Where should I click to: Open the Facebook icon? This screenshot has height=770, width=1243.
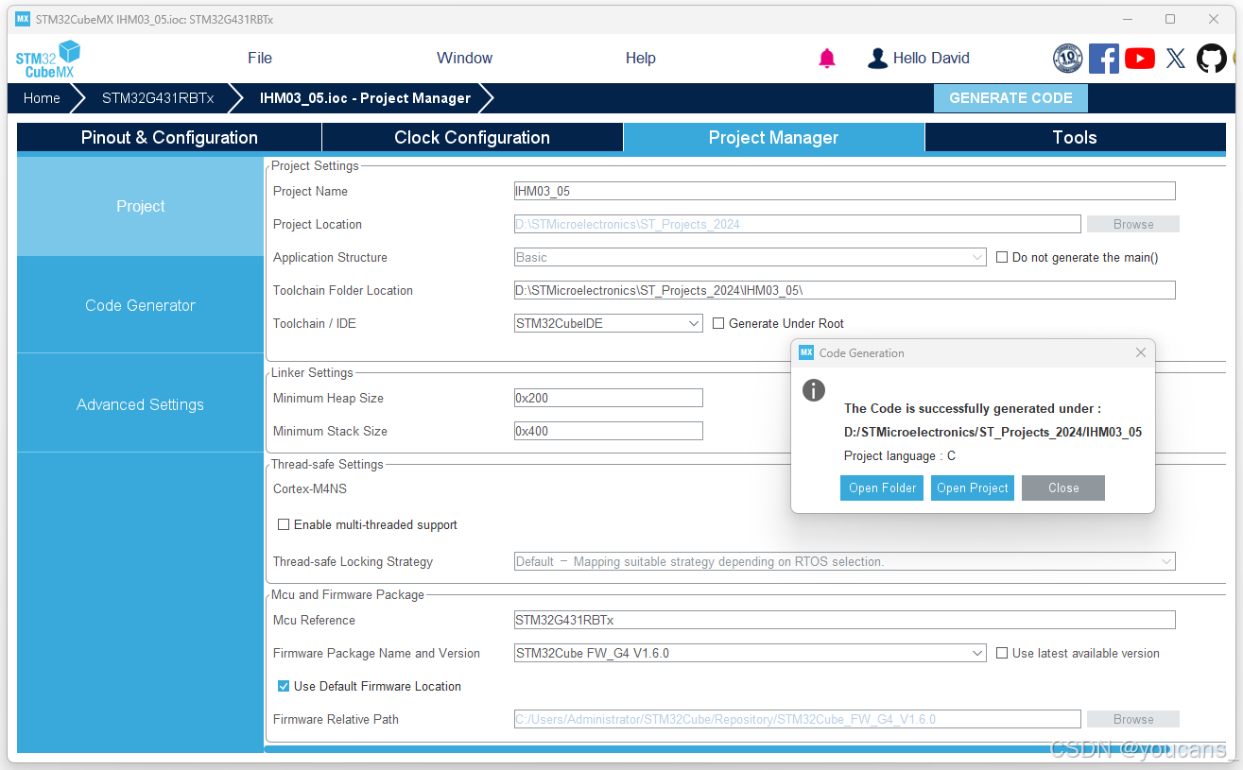point(1104,59)
